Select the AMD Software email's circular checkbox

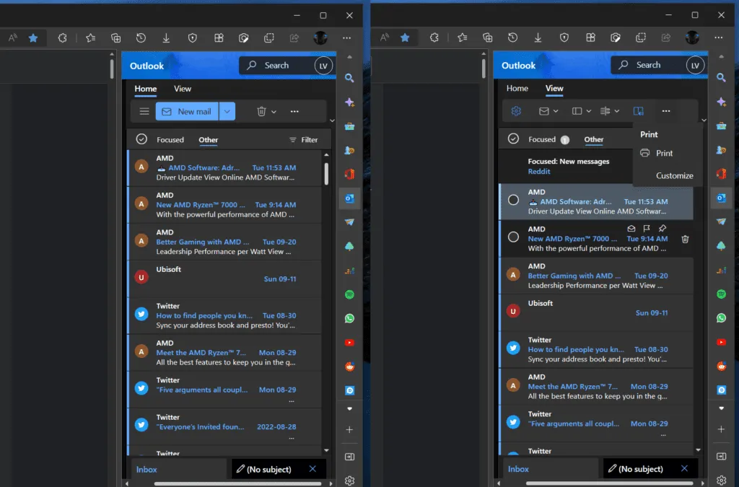[513, 200]
